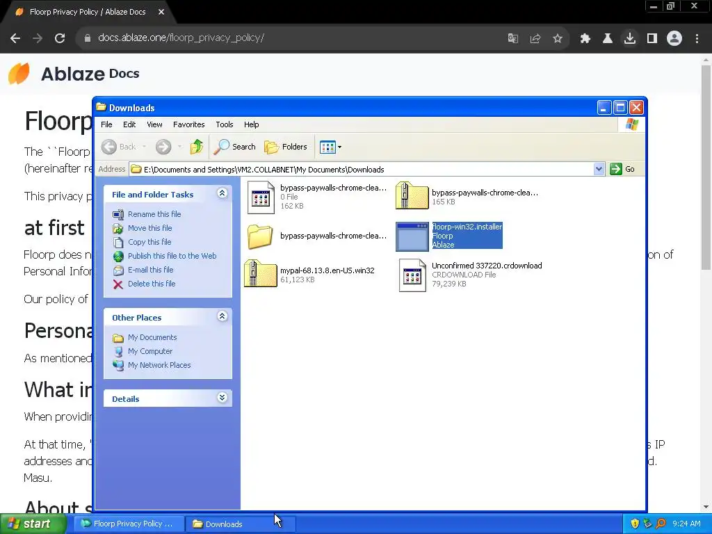Click into the Address path field
The width and height of the screenshot is (712, 534).
tap(361, 170)
